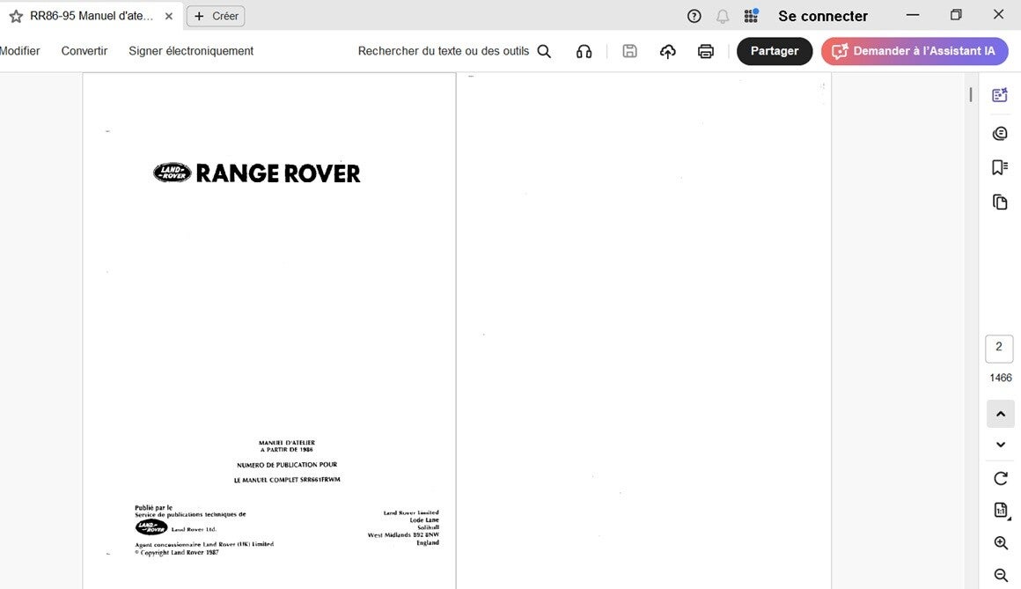This screenshot has width=1021, height=589.
Task: Click the text 'MANUEL D'ATELIER'
Action: pyautogui.click(x=287, y=442)
